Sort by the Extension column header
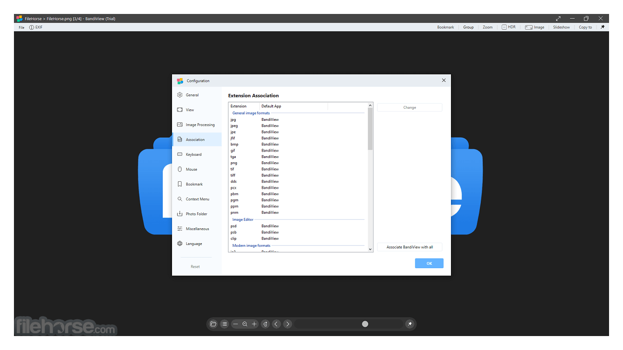The image size is (623, 350). [x=244, y=106]
